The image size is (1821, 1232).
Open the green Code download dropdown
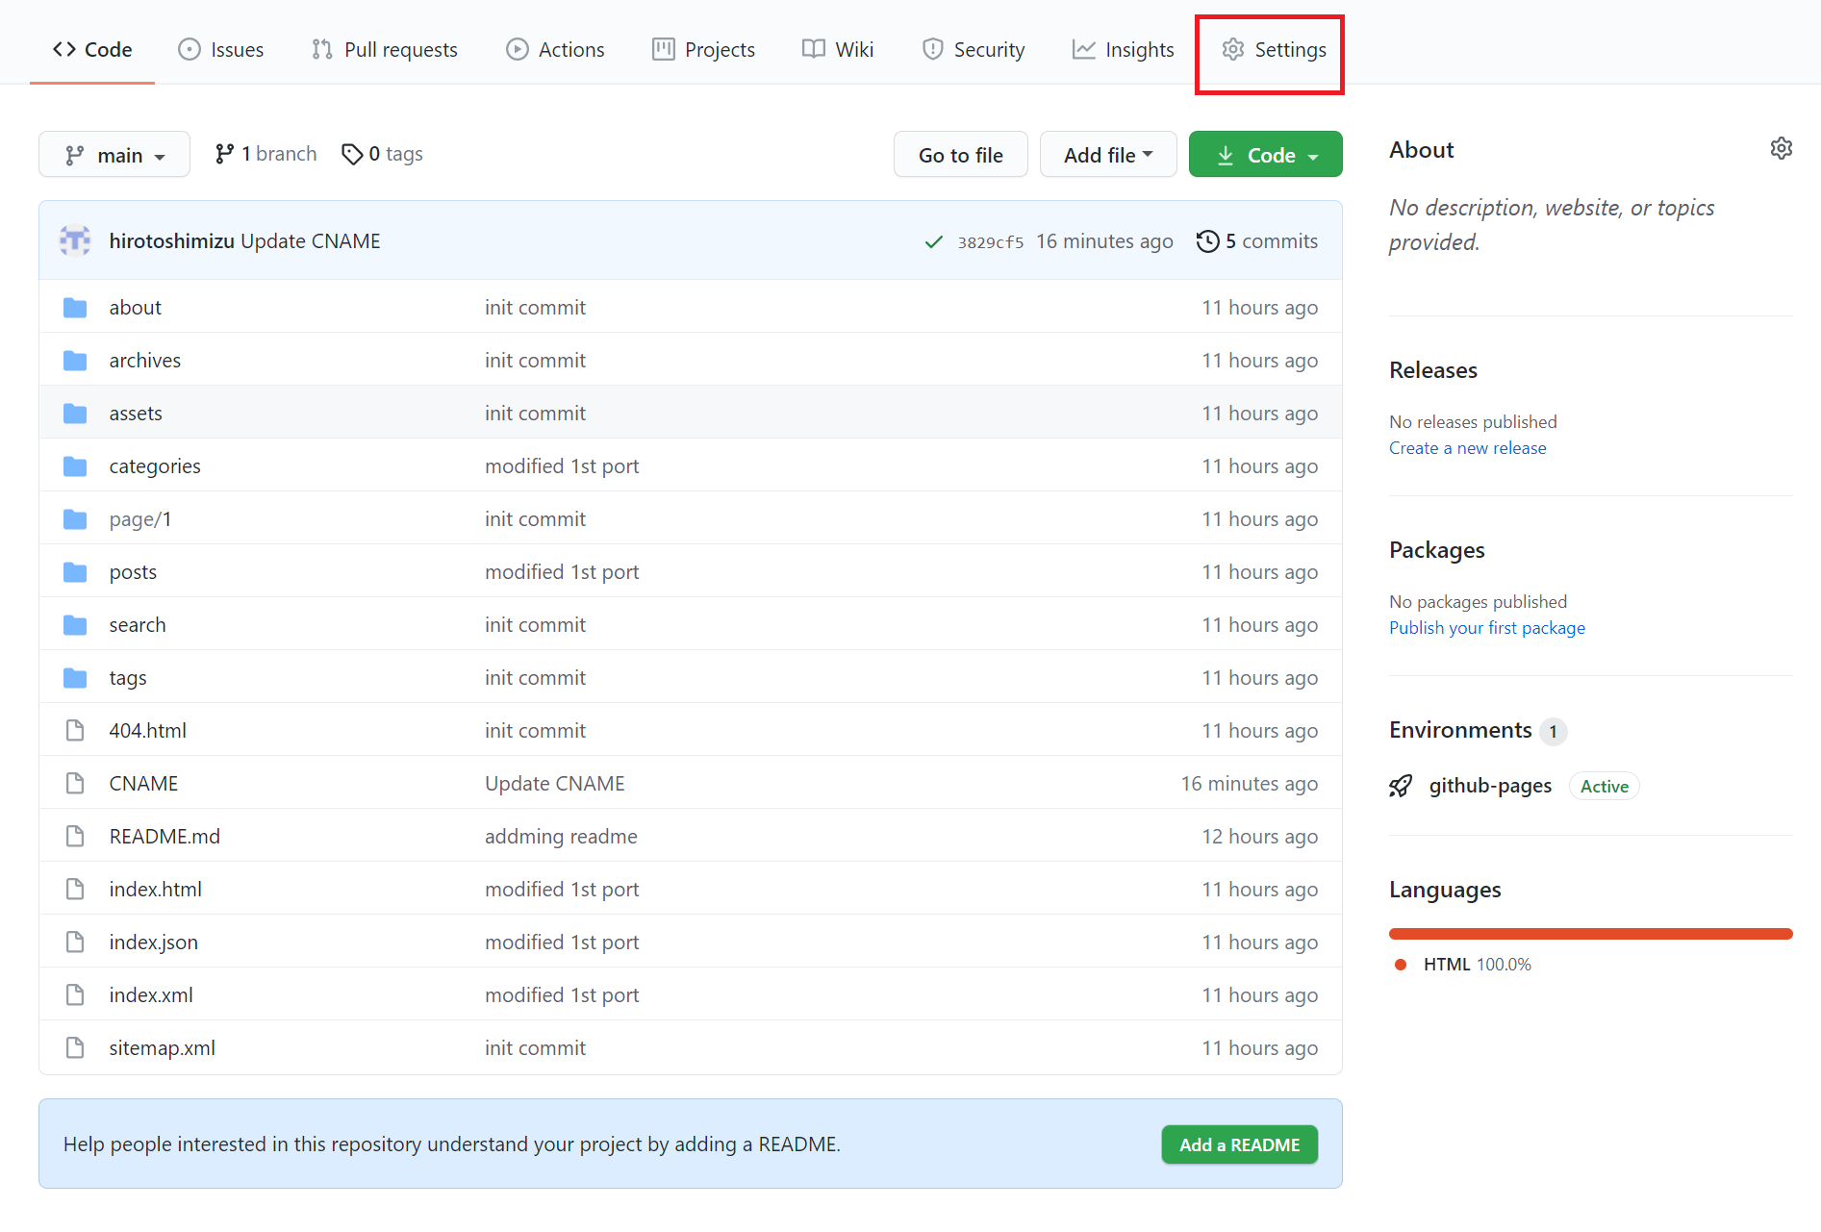pyautogui.click(x=1265, y=155)
